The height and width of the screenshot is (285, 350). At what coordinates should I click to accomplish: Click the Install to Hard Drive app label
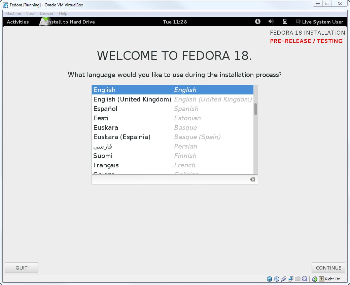click(71, 22)
